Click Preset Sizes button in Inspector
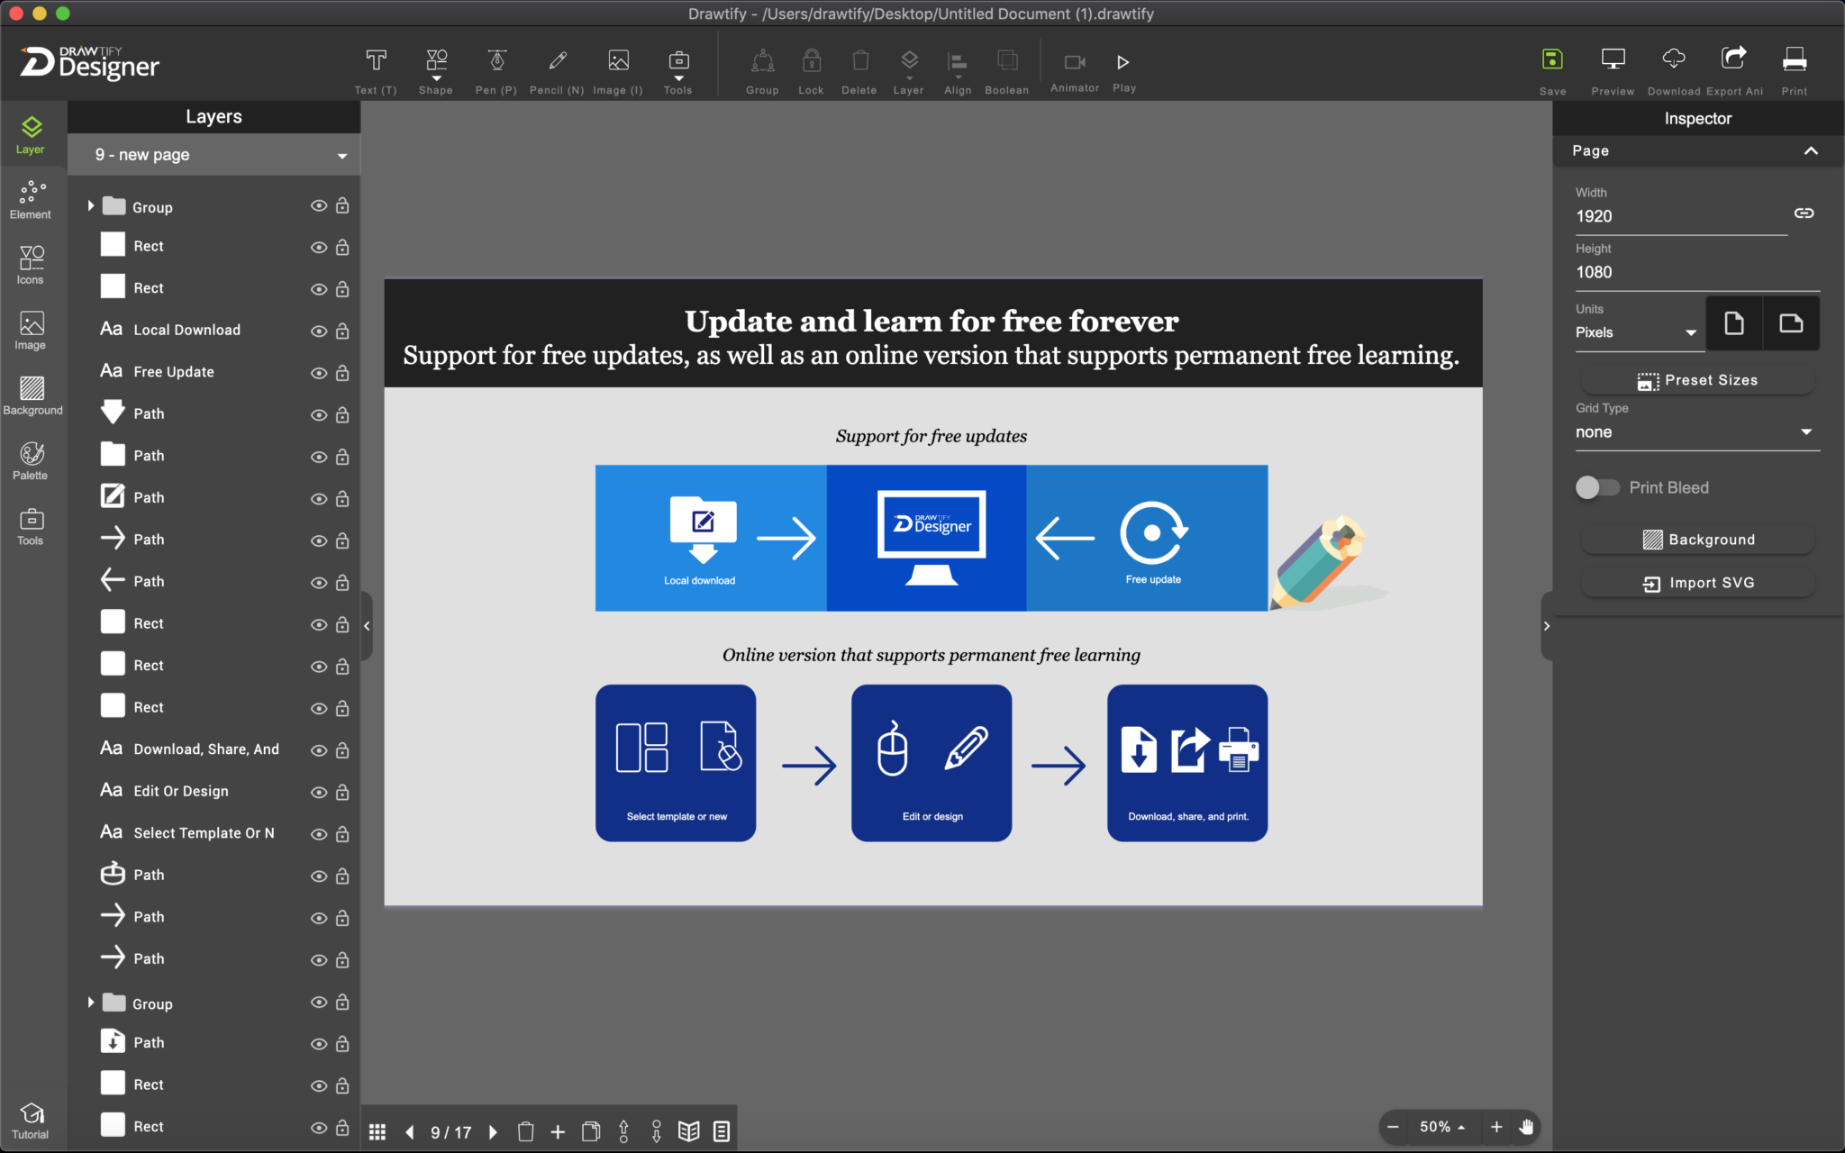 coord(1699,380)
